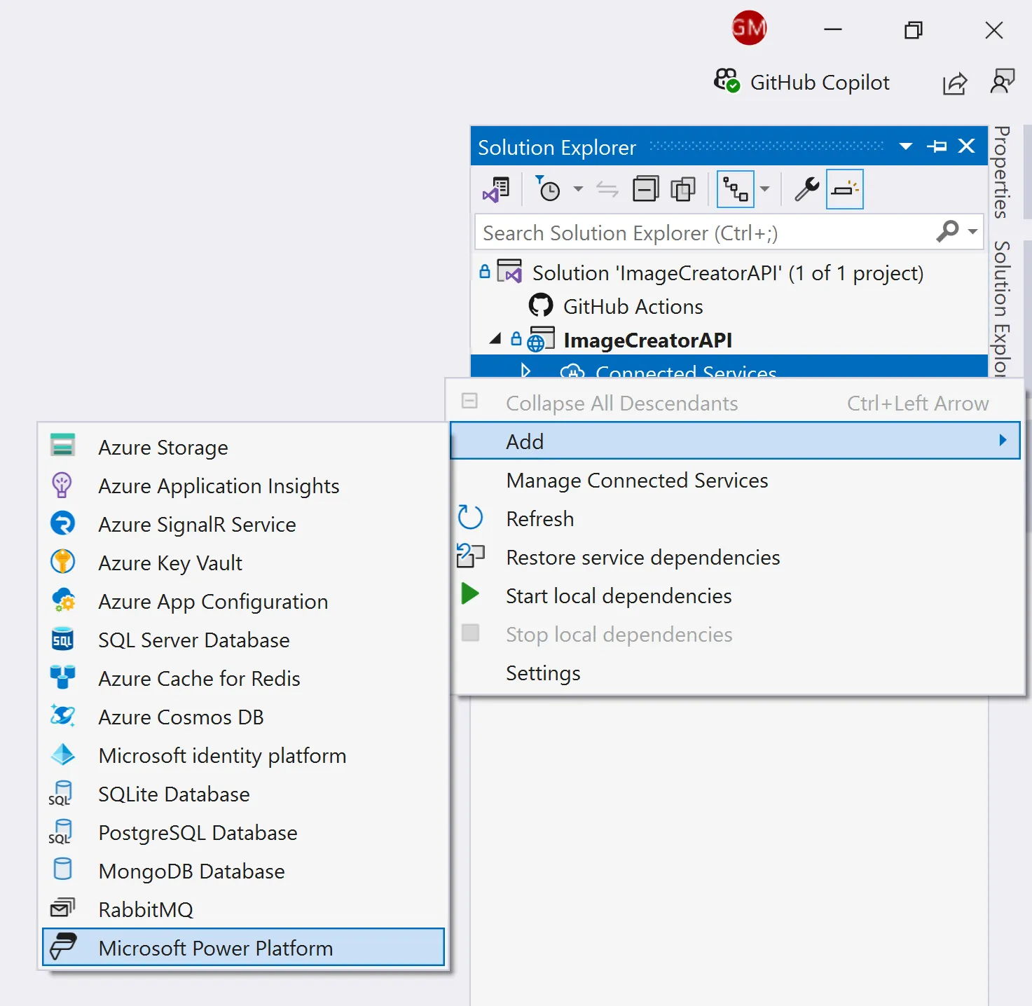
Task: Click the Properties wrench icon
Action: 806,189
